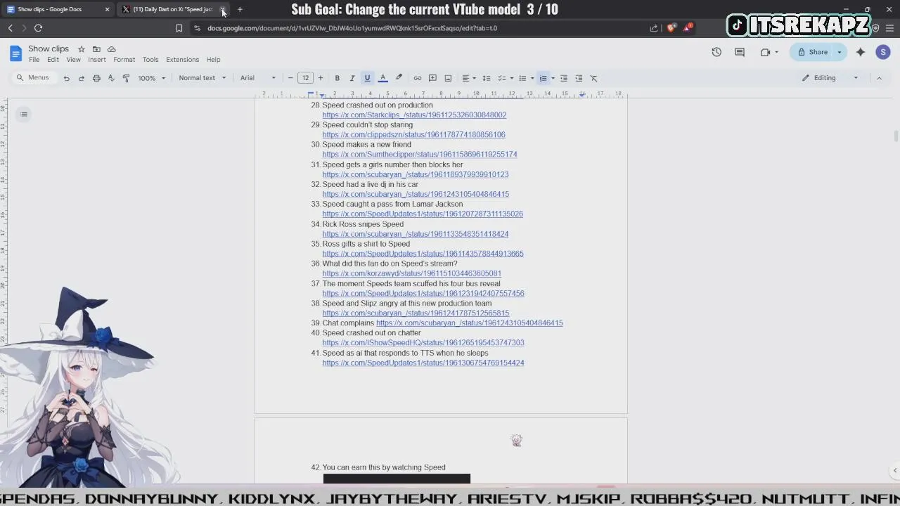Open the highlight color marker
This screenshot has height=506, width=900.
point(399,78)
